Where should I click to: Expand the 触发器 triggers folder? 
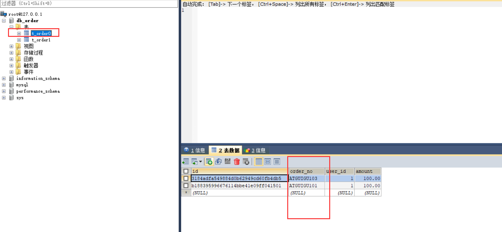12,65
